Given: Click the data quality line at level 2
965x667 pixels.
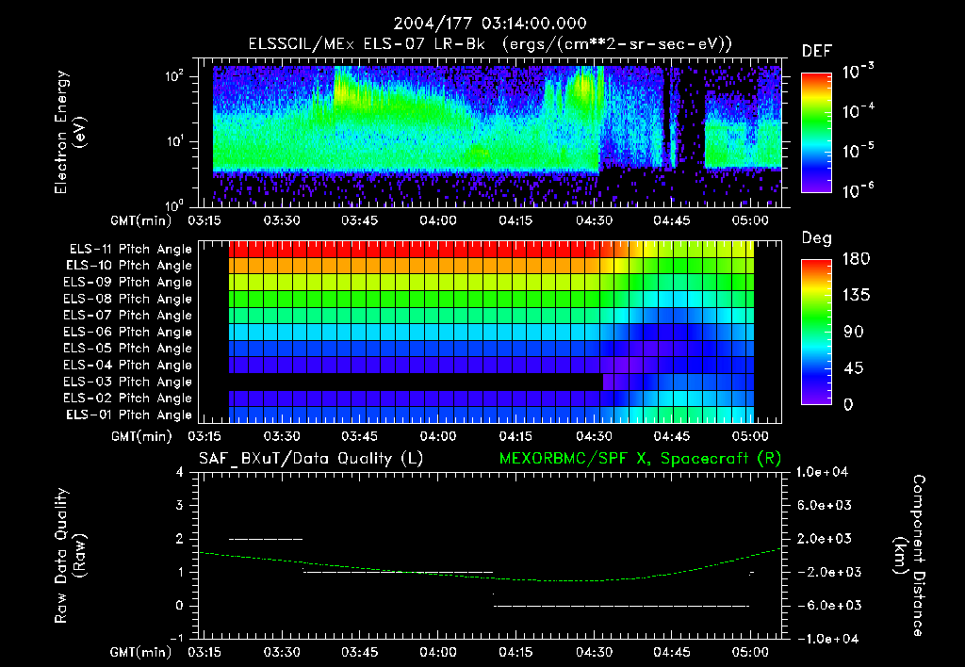Looking at the screenshot, I should pos(266,539).
